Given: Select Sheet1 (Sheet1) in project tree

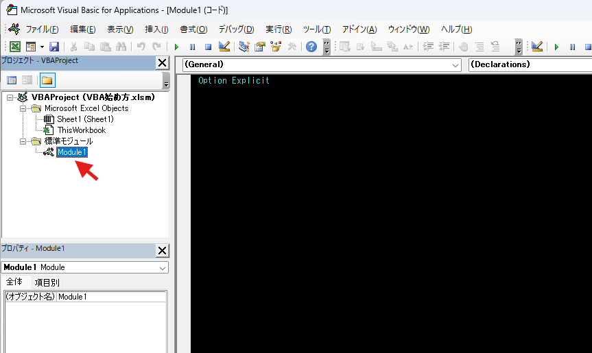Looking at the screenshot, I should pos(85,119).
